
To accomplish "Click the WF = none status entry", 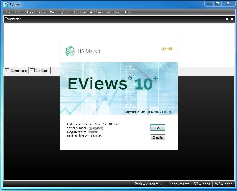I will 223,184.
